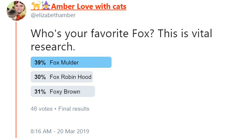Click the gray Foxy Brown progress bar

[x=63, y=91]
